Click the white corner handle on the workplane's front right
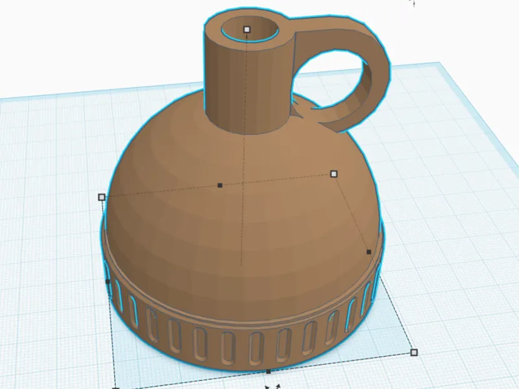 (414, 353)
